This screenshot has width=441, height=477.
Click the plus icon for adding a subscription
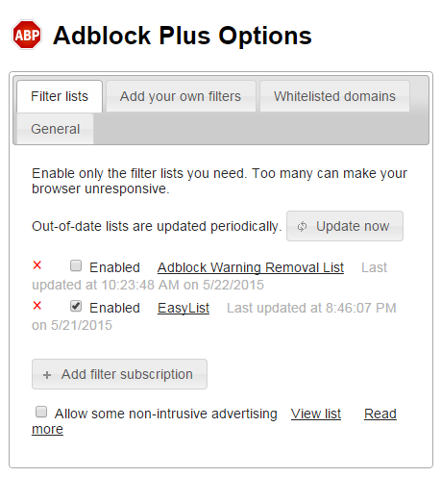click(x=47, y=375)
